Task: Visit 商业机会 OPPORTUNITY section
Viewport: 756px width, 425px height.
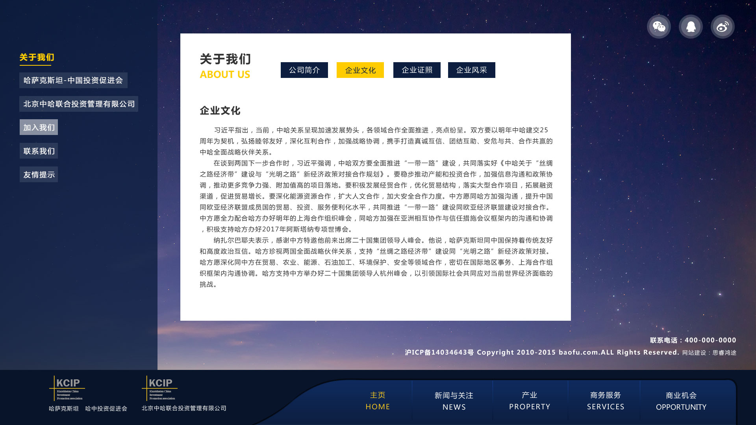Action: click(682, 401)
